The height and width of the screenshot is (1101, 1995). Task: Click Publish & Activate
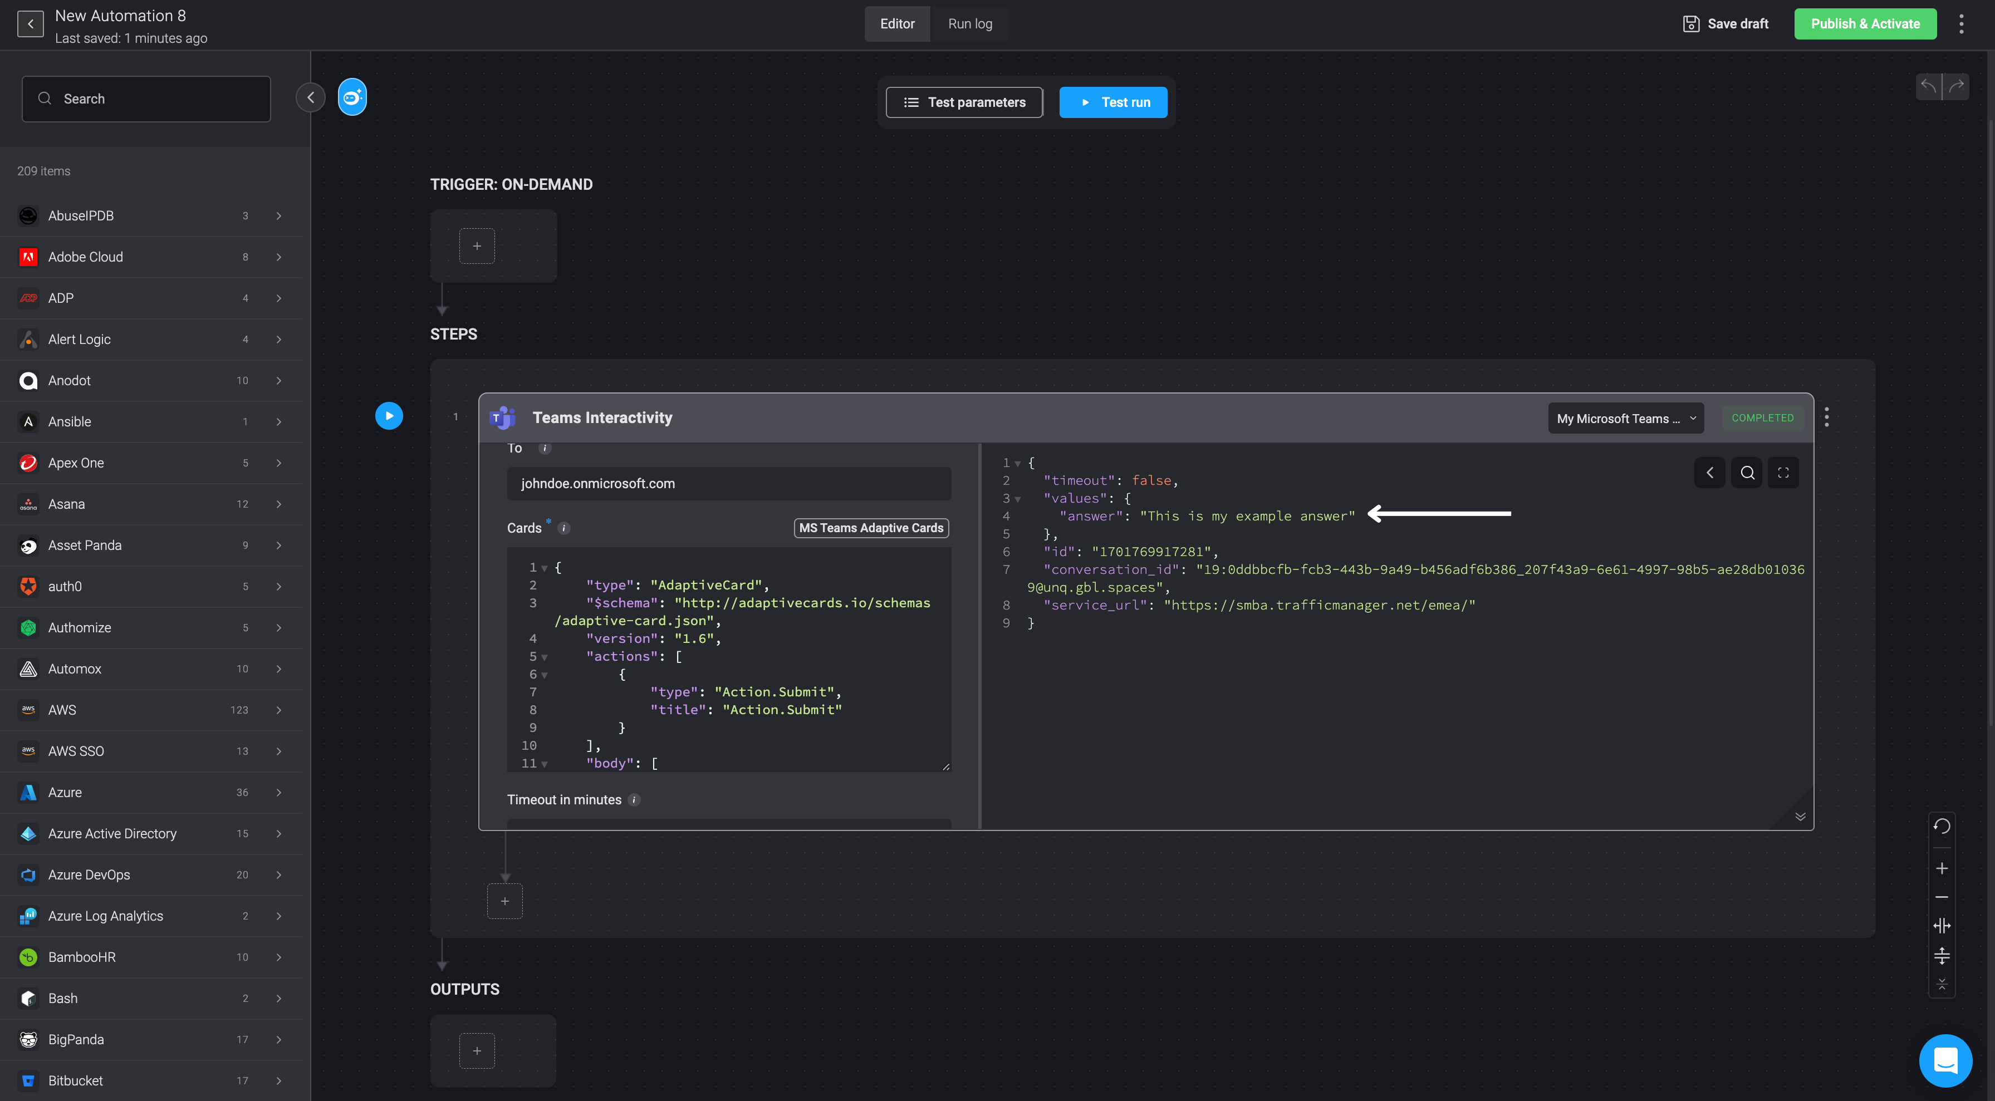pos(1865,24)
